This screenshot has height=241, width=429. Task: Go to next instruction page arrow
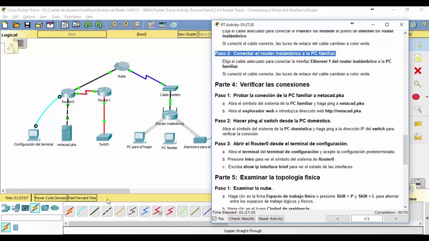click(396, 219)
